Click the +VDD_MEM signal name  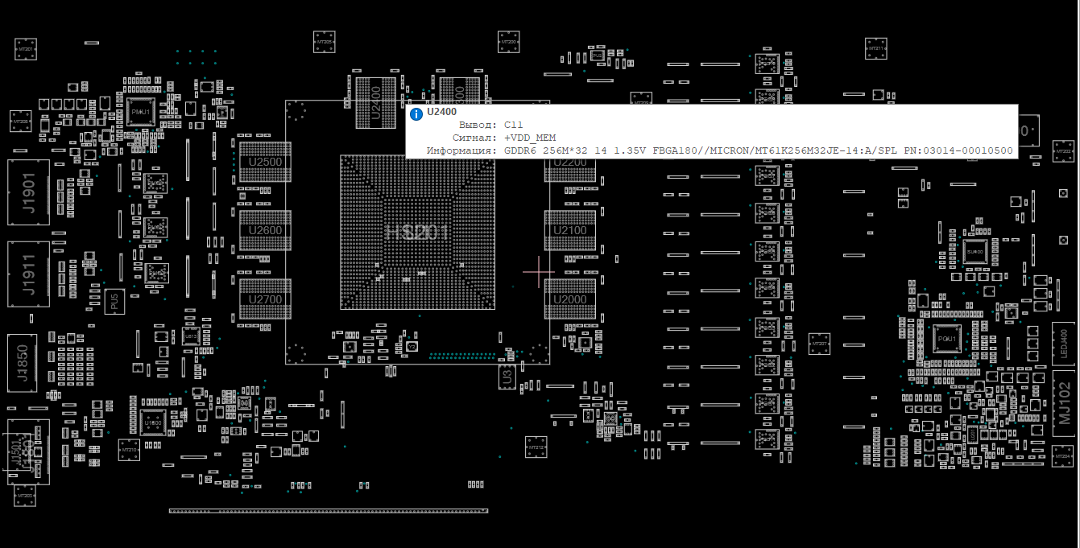click(x=529, y=138)
